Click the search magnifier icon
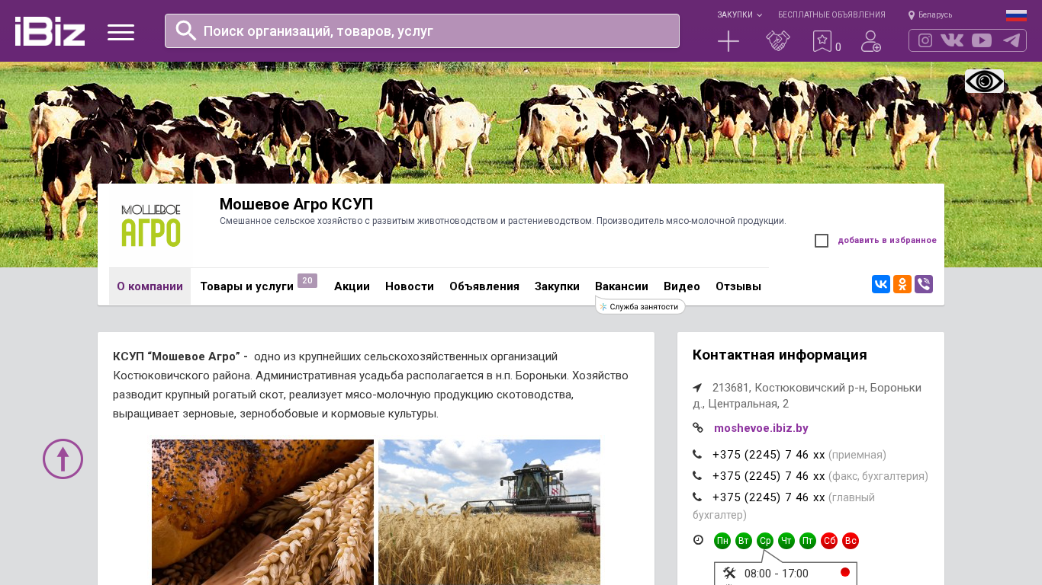The height and width of the screenshot is (585, 1042). pyautogui.click(x=186, y=30)
